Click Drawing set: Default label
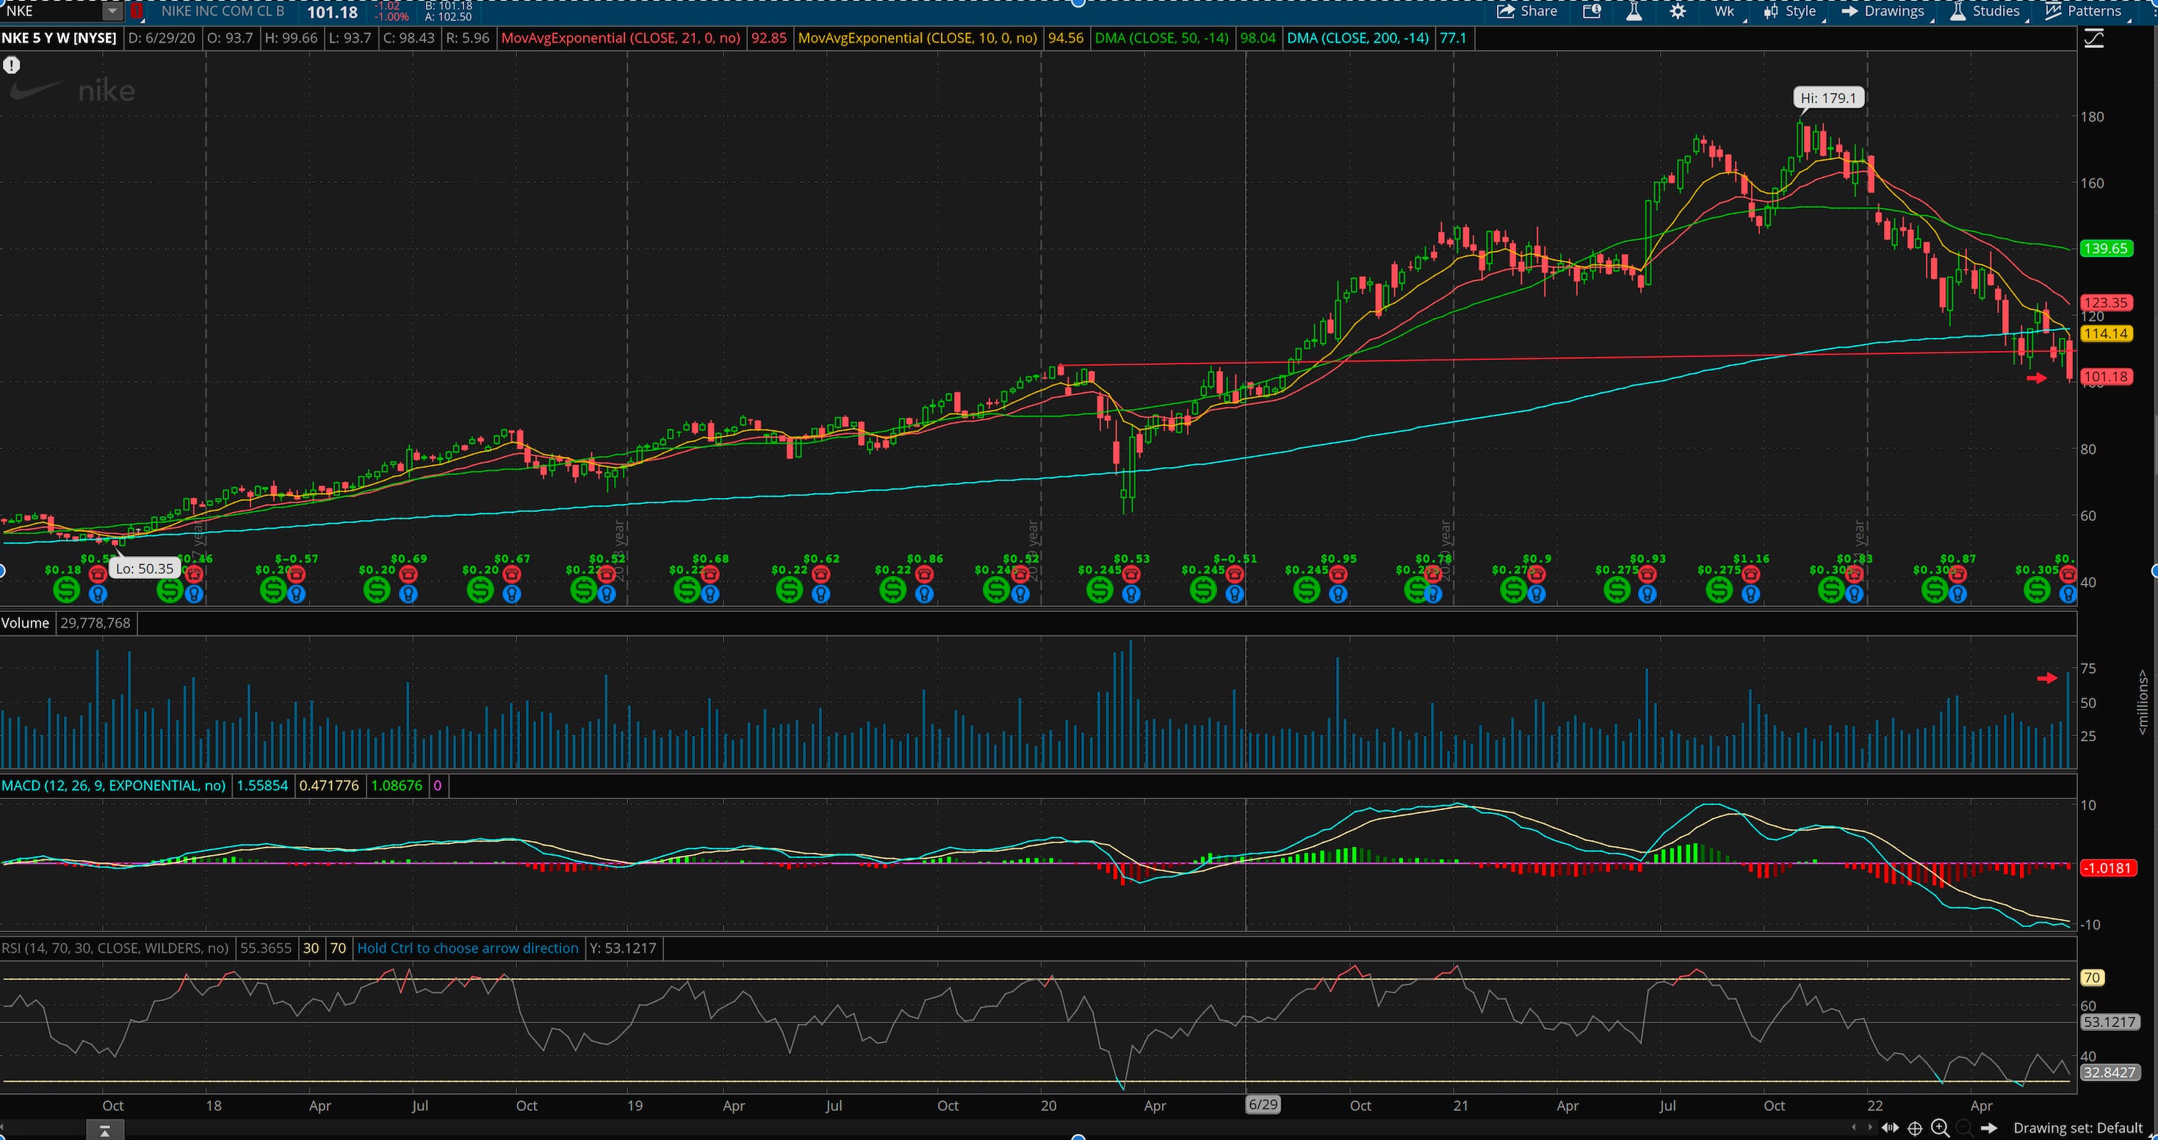 2078,1128
